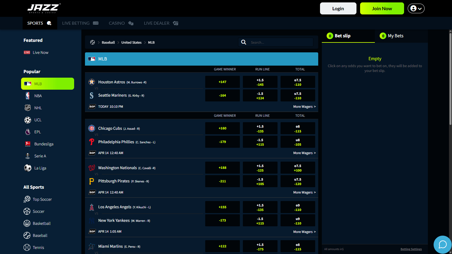Image resolution: width=452 pixels, height=254 pixels.
Task: Select the Tennis sport icon
Action: (27, 247)
